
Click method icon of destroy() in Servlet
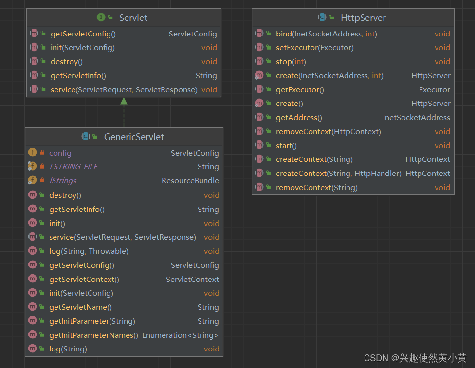click(x=34, y=61)
